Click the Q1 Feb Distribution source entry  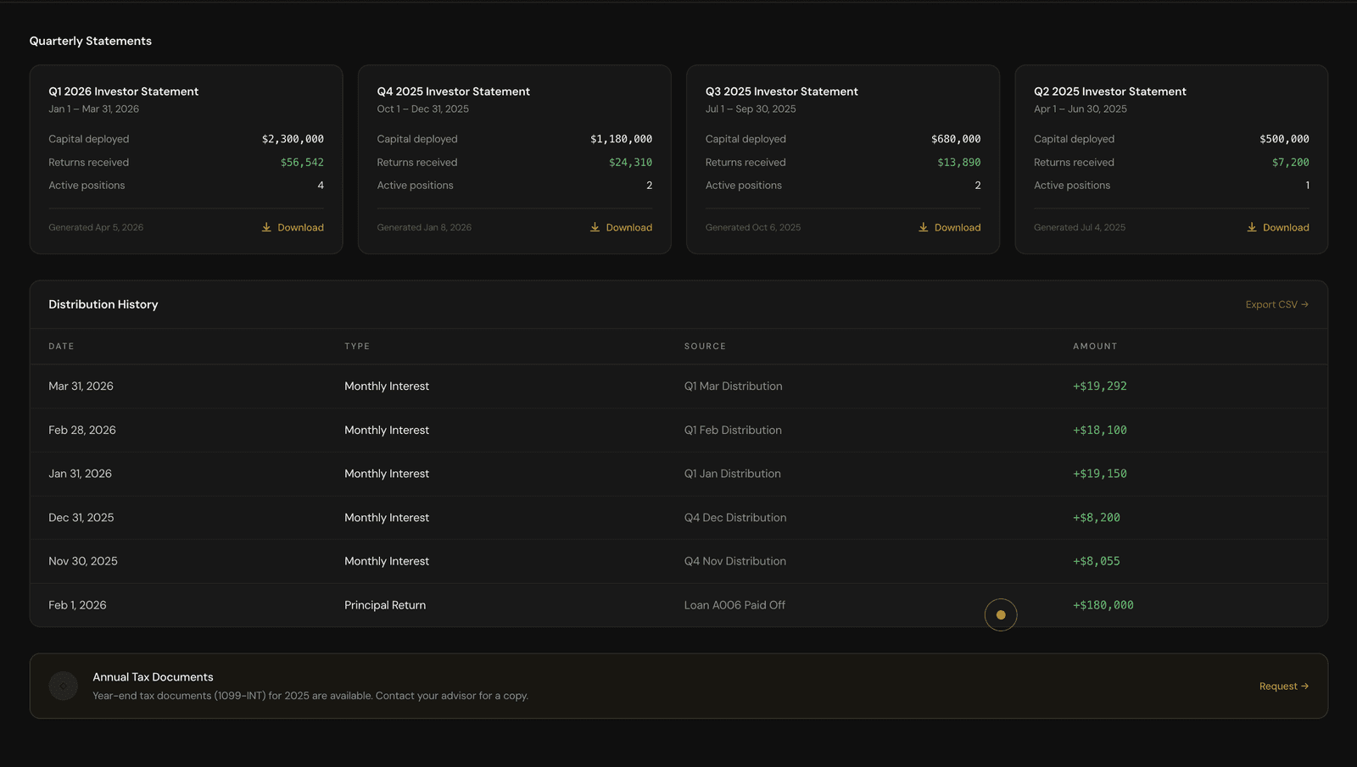pos(733,431)
